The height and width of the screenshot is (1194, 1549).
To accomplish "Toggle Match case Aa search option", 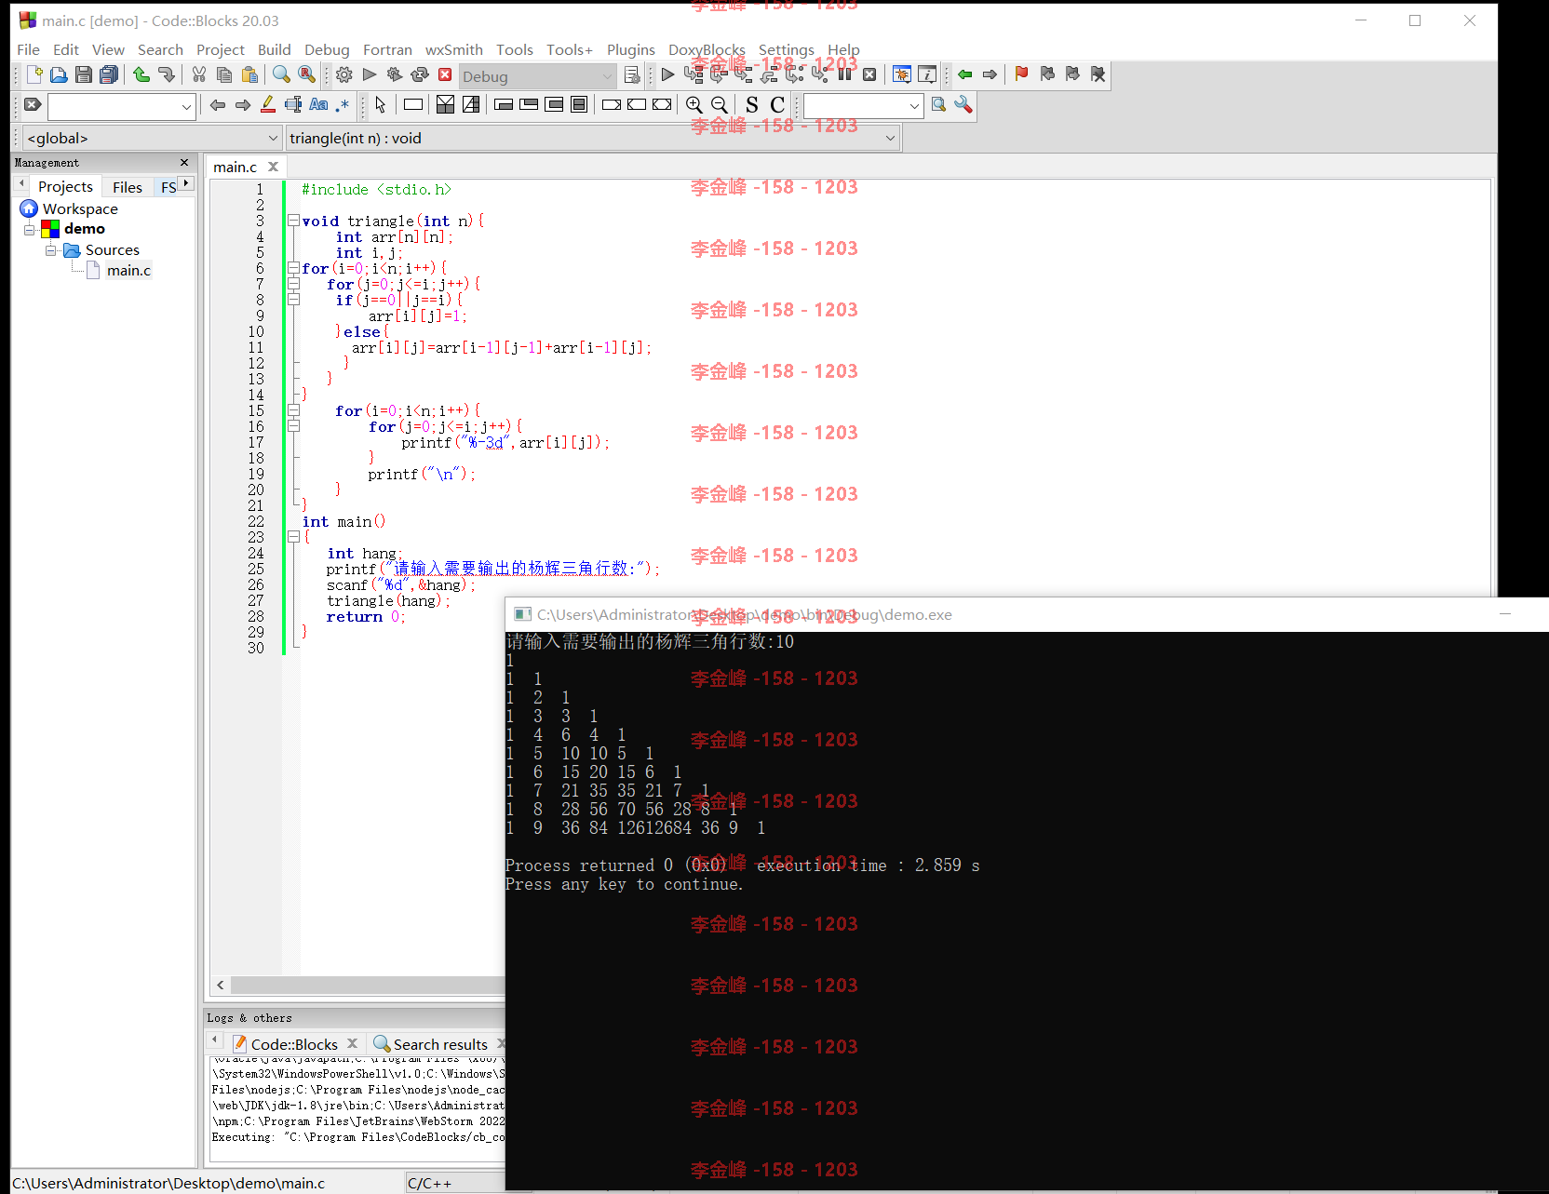I will 318,105.
